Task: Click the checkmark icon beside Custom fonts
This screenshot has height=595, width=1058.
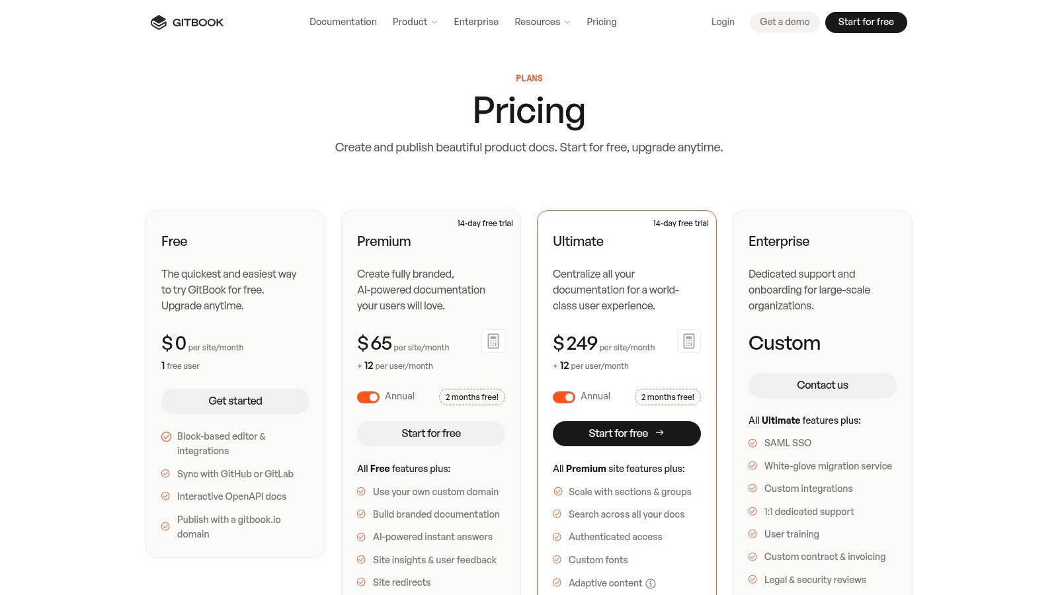Action: coord(557,560)
